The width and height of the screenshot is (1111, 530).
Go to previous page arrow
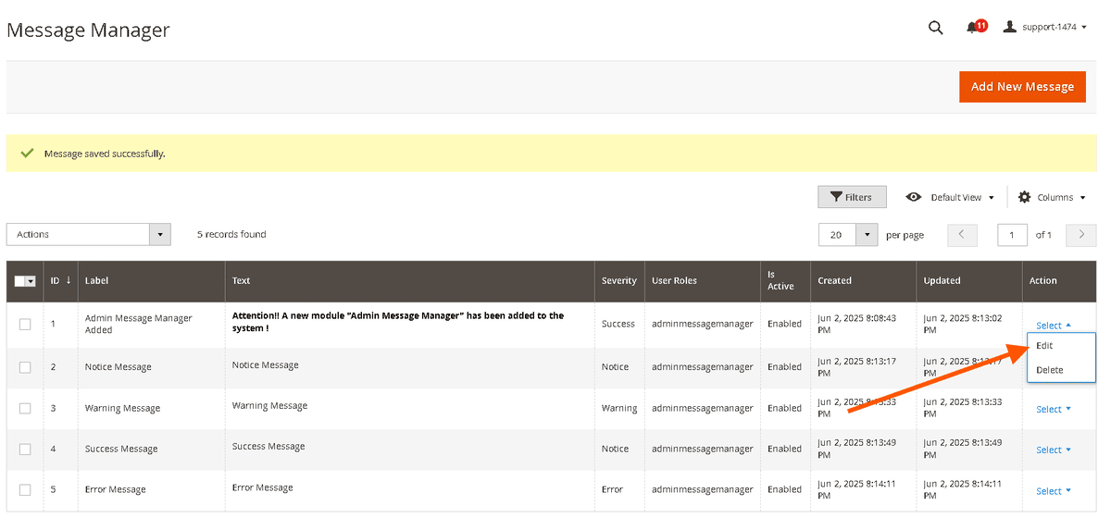point(962,235)
